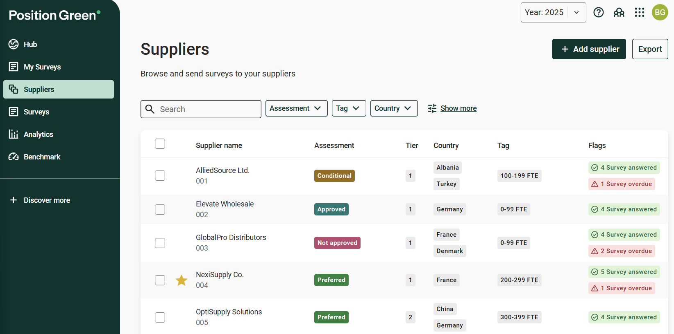Open the apps grid menu icon
The height and width of the screenshot is (334, 674).
pos(640,12)
